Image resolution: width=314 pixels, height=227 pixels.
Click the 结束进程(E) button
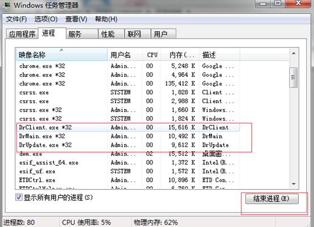[271, 199]
